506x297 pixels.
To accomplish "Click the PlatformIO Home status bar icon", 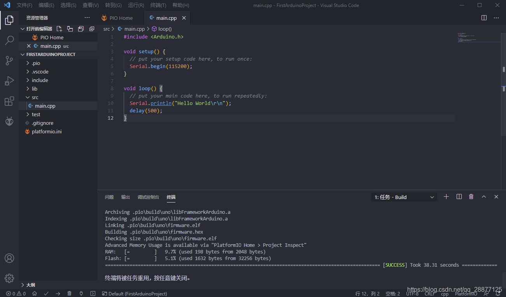I will [35, 294].
